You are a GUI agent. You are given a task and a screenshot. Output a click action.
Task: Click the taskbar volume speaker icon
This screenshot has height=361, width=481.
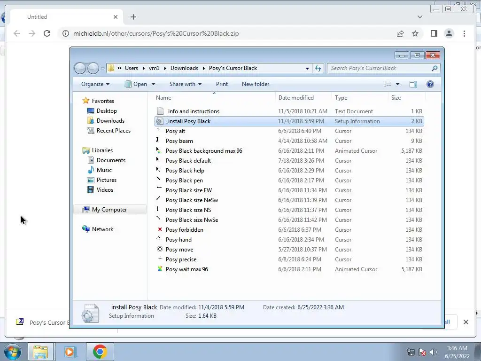433,352
